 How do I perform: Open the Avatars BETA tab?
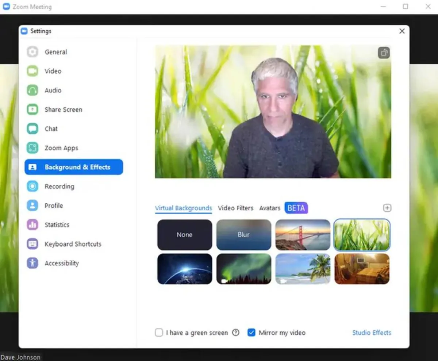[x=270, y=208]
